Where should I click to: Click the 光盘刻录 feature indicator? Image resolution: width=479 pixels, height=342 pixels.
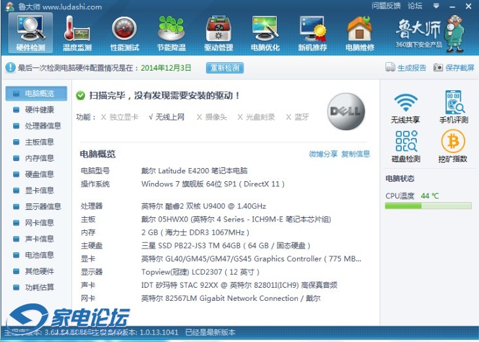(x=256, y=117)
